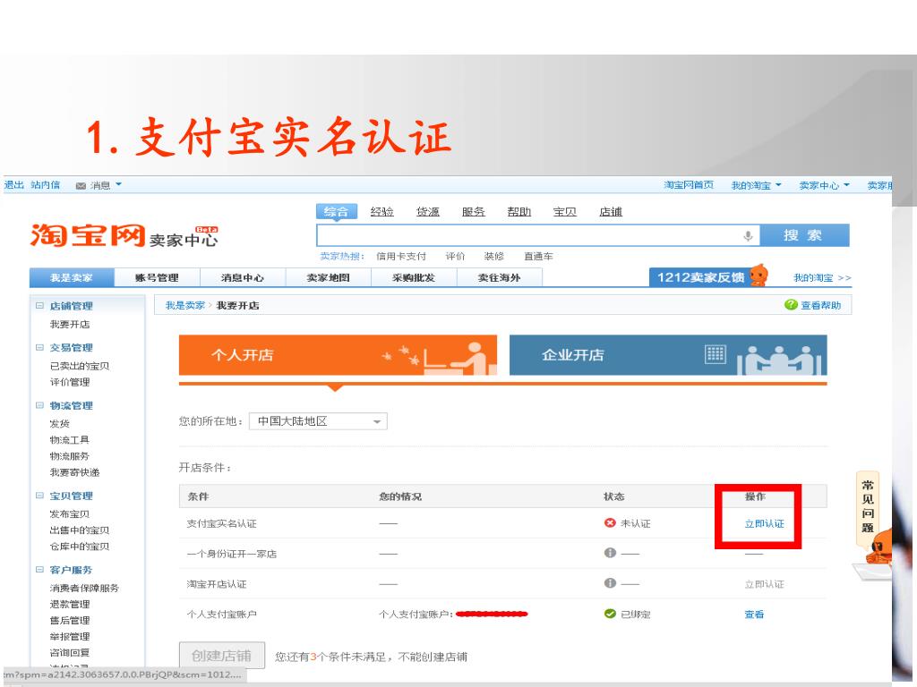Click the orange mascot beside 1212卖家反馈
The image size is (917, 687).
[x=759, y=275]
